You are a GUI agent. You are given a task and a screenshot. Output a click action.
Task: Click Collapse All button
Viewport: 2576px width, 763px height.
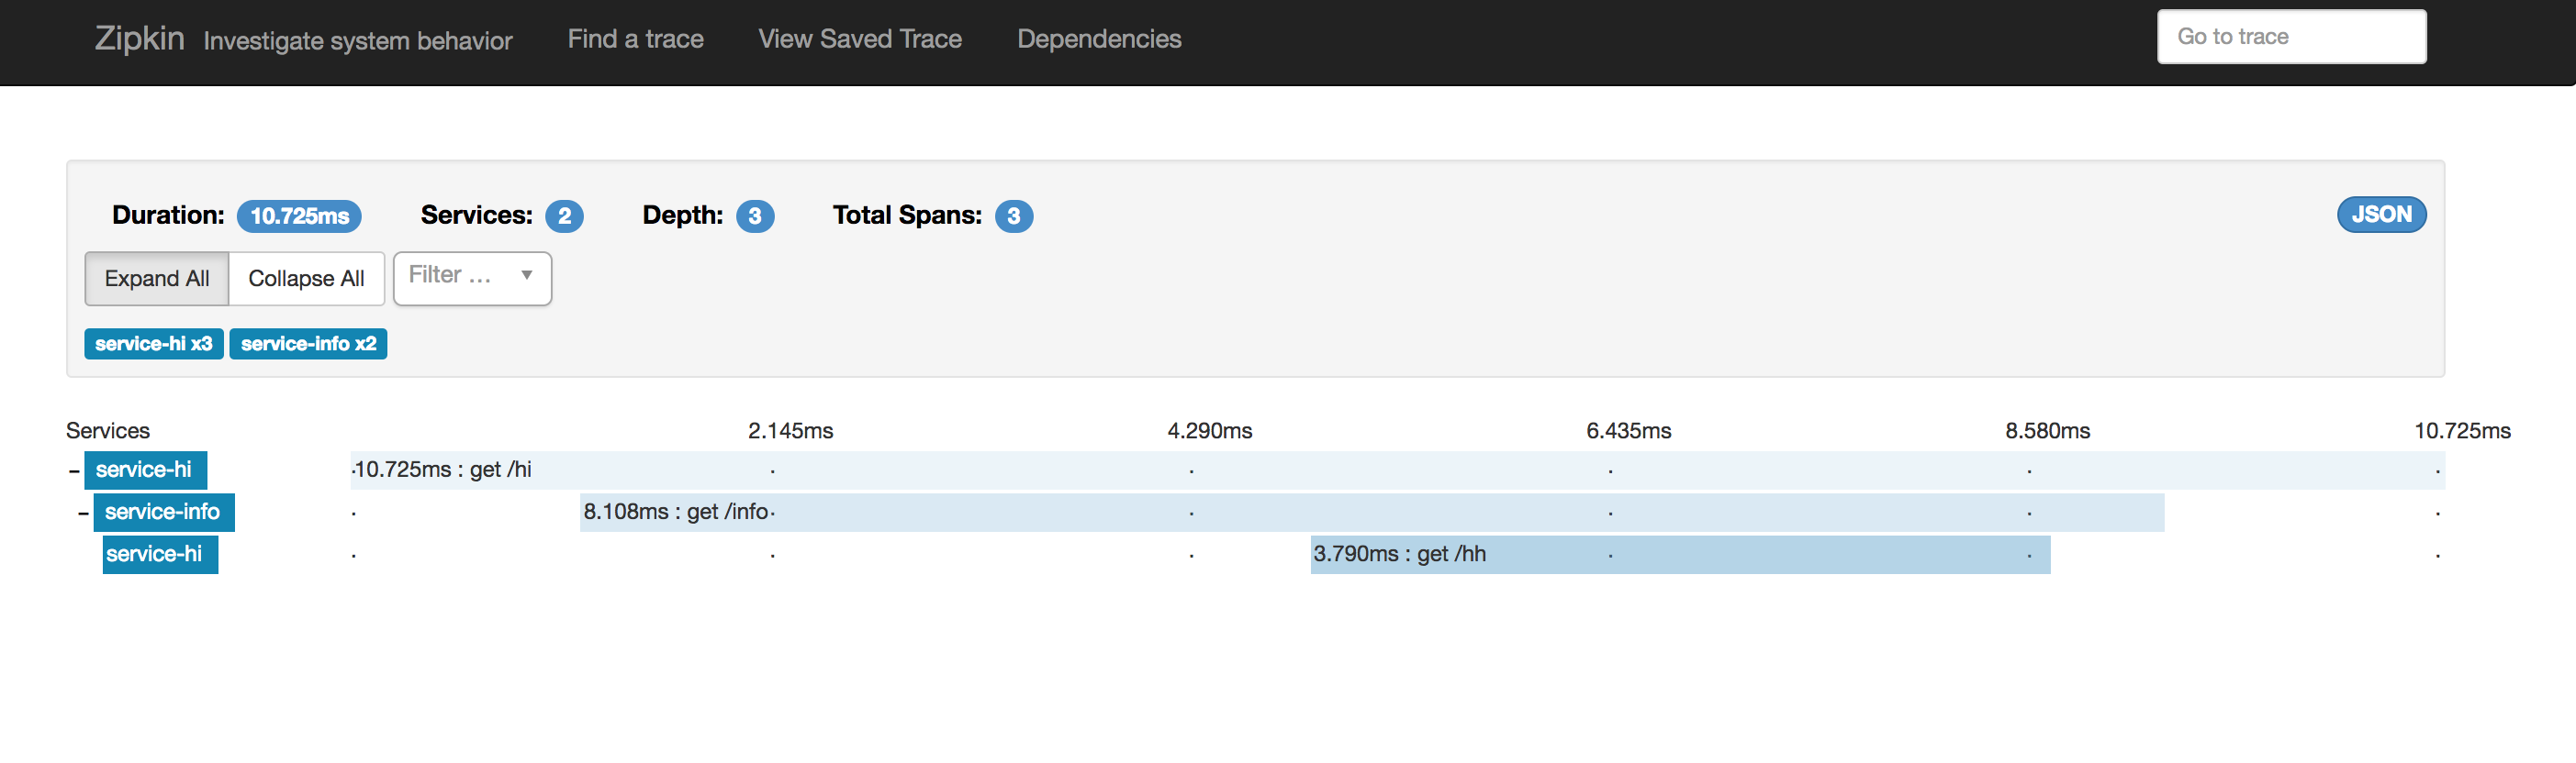click(306, 279)
